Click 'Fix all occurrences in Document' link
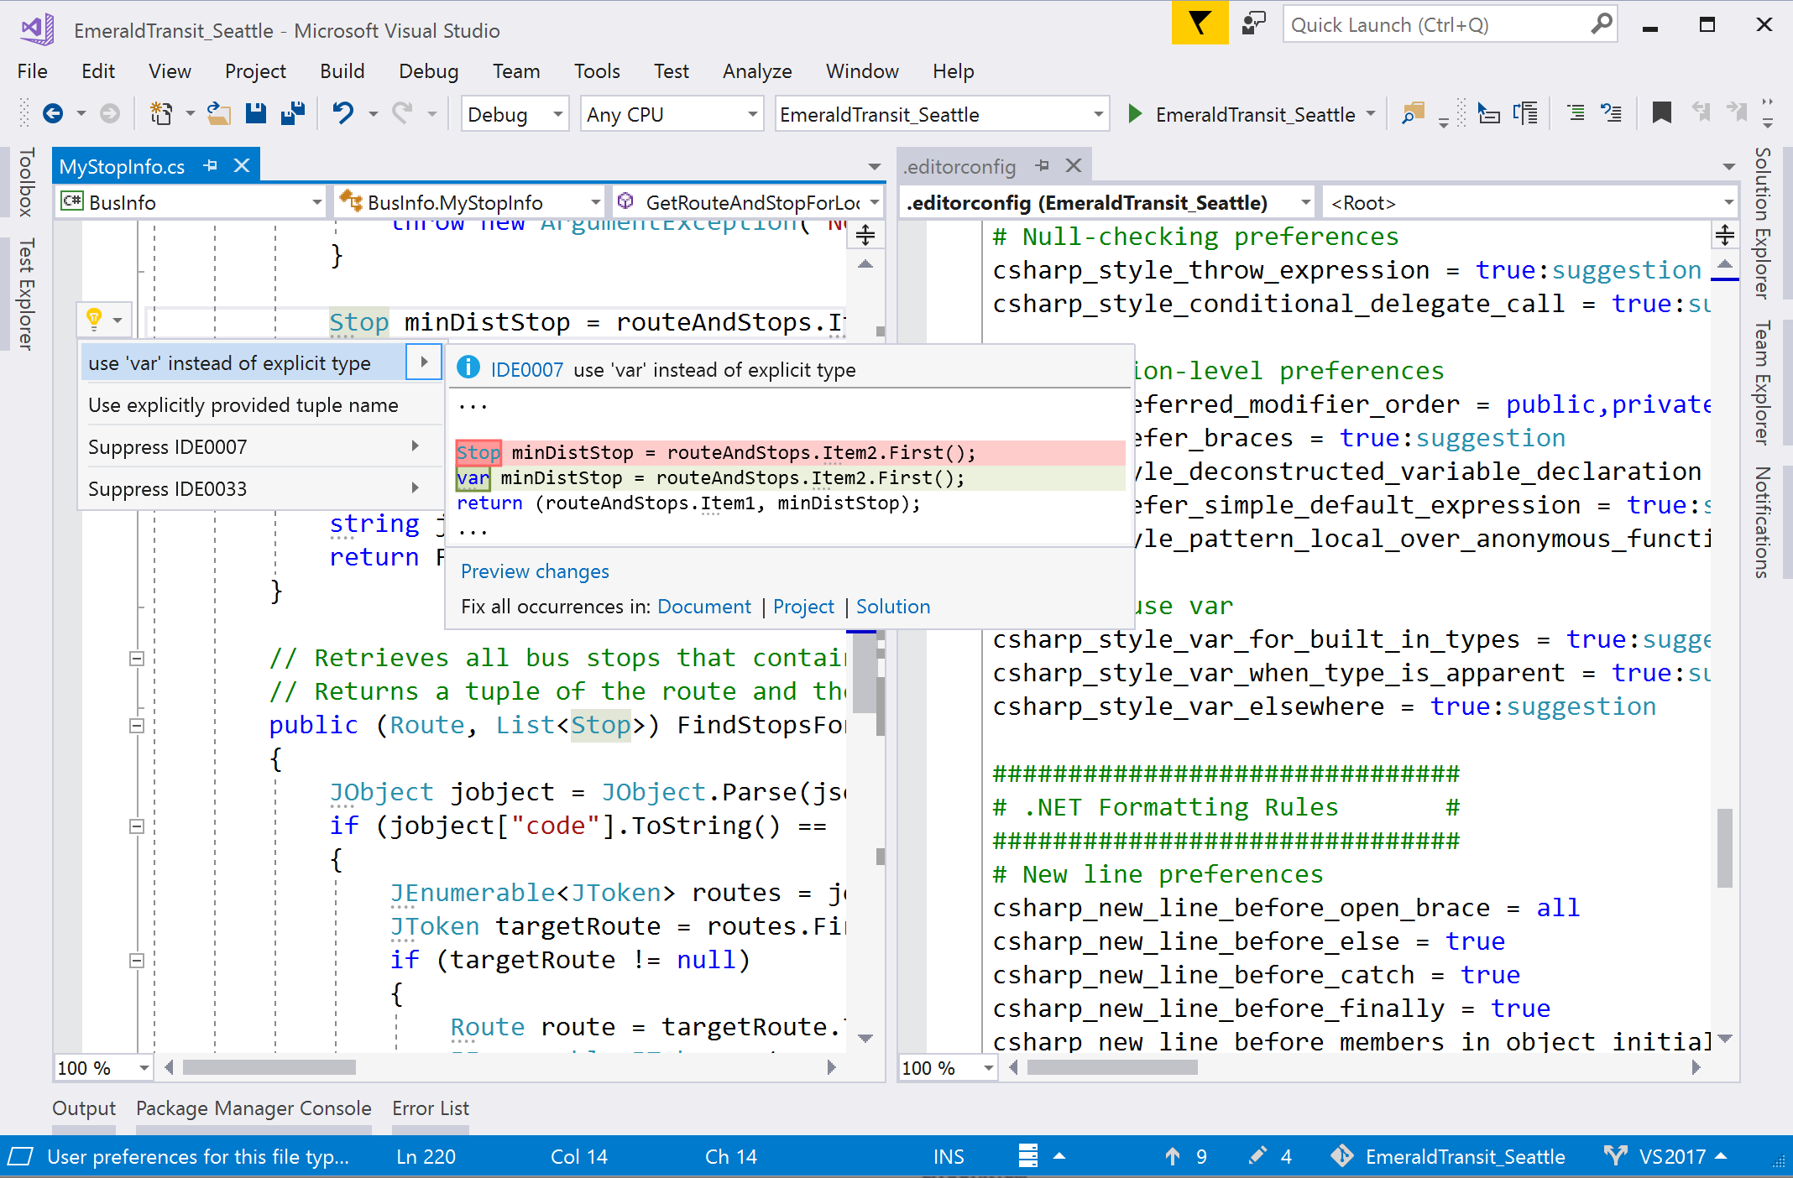The height and width of the screenshot is (1178, 1793). pyautogui.click(x=707, y=605)
